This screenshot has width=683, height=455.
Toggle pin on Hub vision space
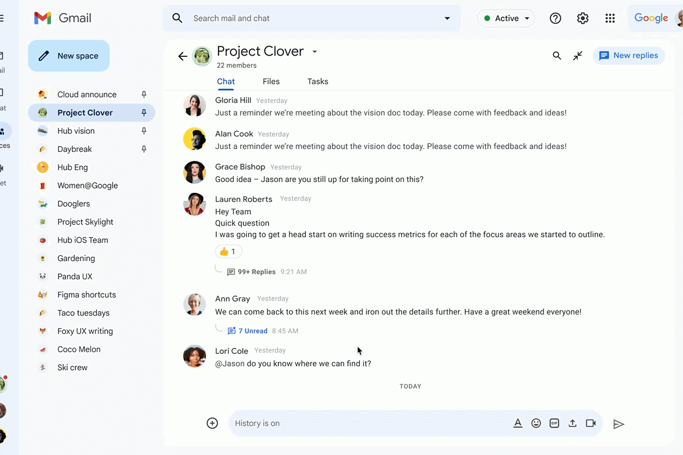pos(144,131)
